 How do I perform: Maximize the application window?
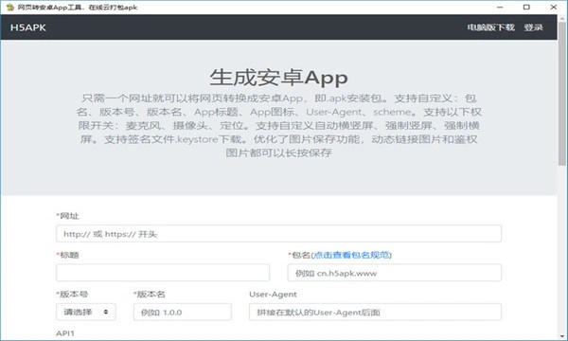coord(526,8)
